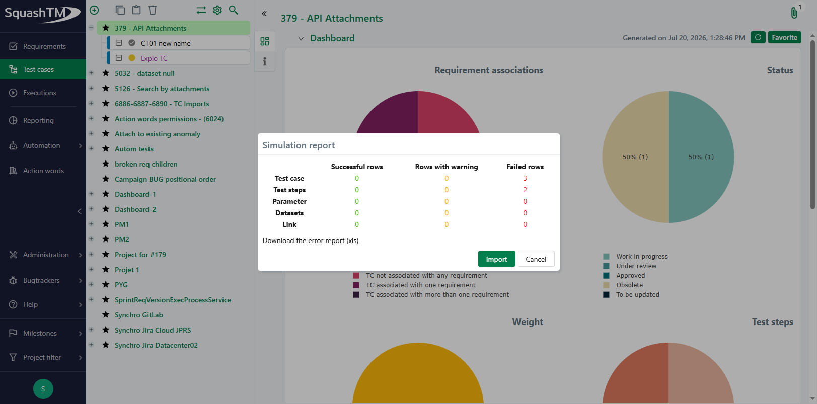Expand the Project filter submenu
The height and width of the screenshot is (404, 817).
80,357
